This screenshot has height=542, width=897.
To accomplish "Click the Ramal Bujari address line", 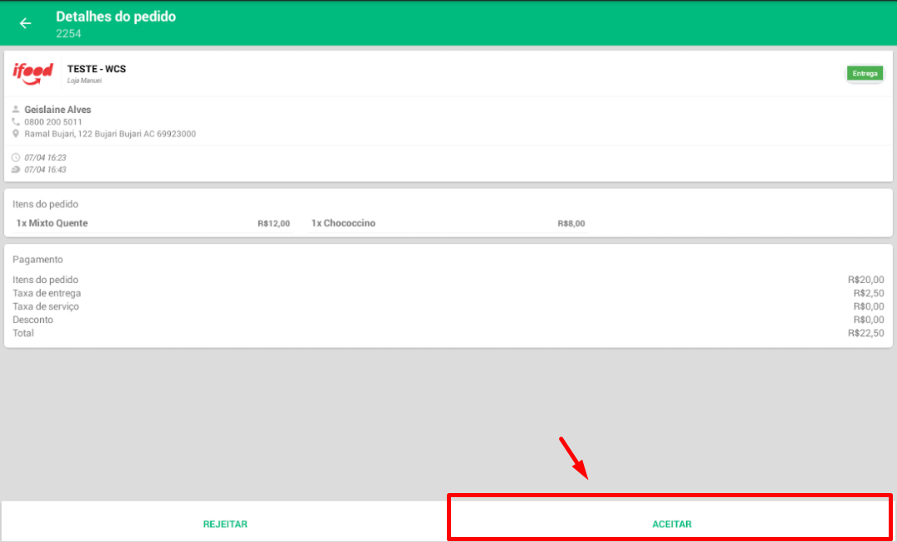I will tap(110, 134).
